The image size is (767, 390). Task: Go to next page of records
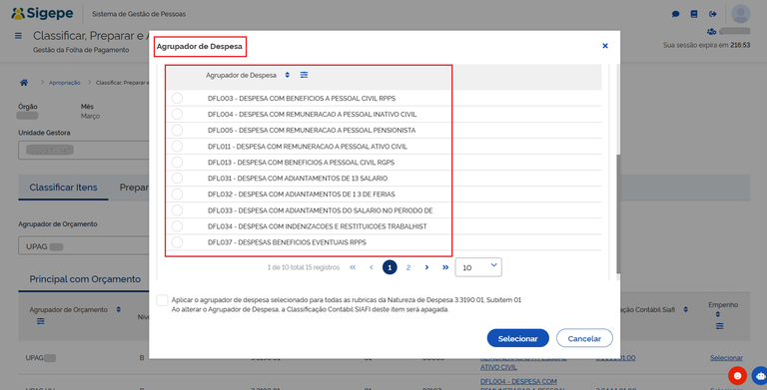click(x=426, y=267)
